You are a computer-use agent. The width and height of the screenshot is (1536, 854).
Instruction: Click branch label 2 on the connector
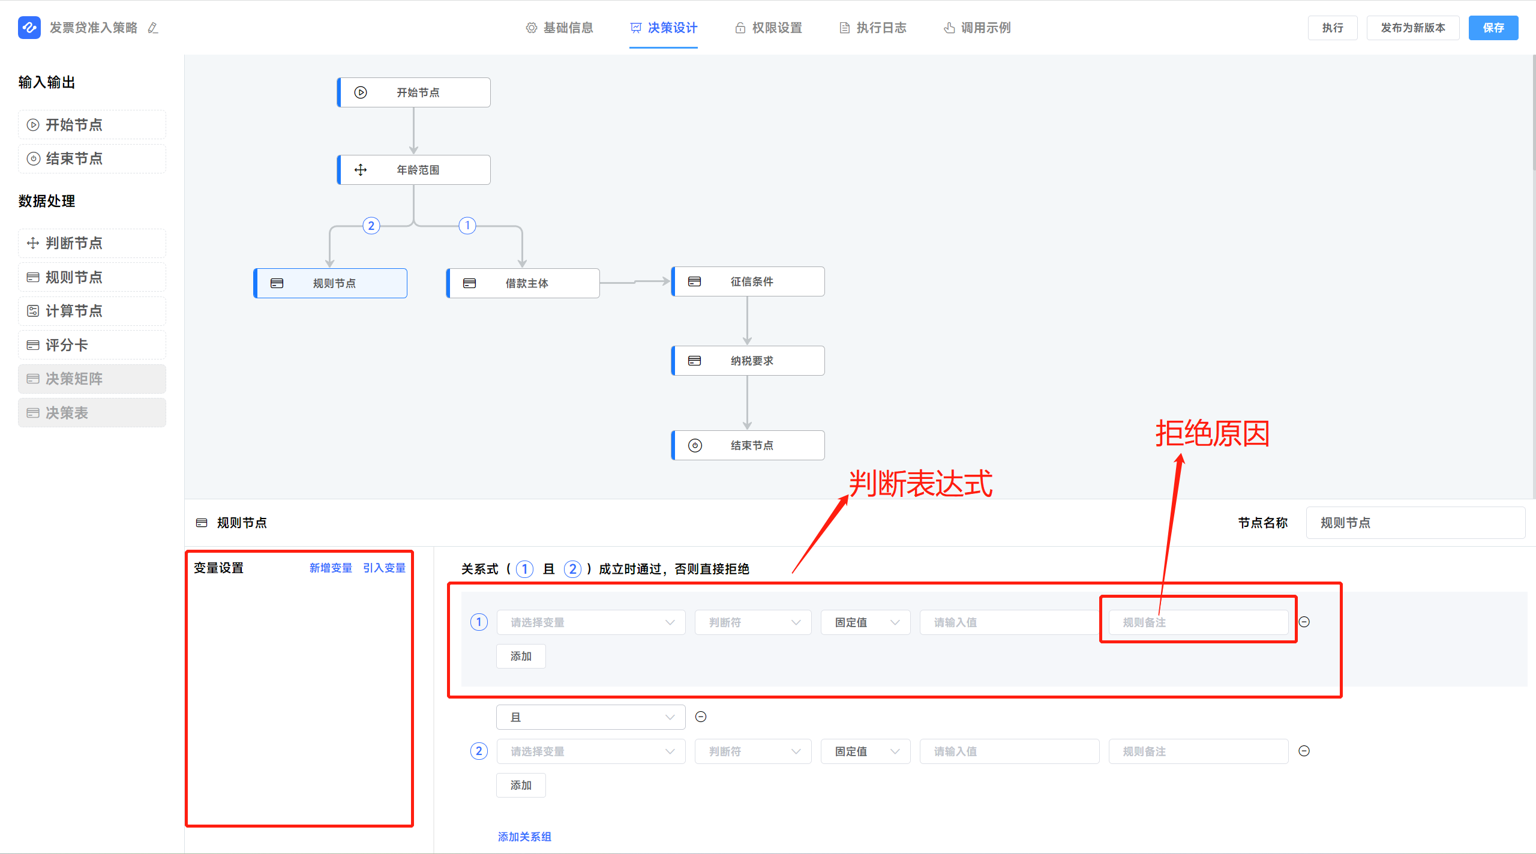pyautogui.click(x=371, y=226)
